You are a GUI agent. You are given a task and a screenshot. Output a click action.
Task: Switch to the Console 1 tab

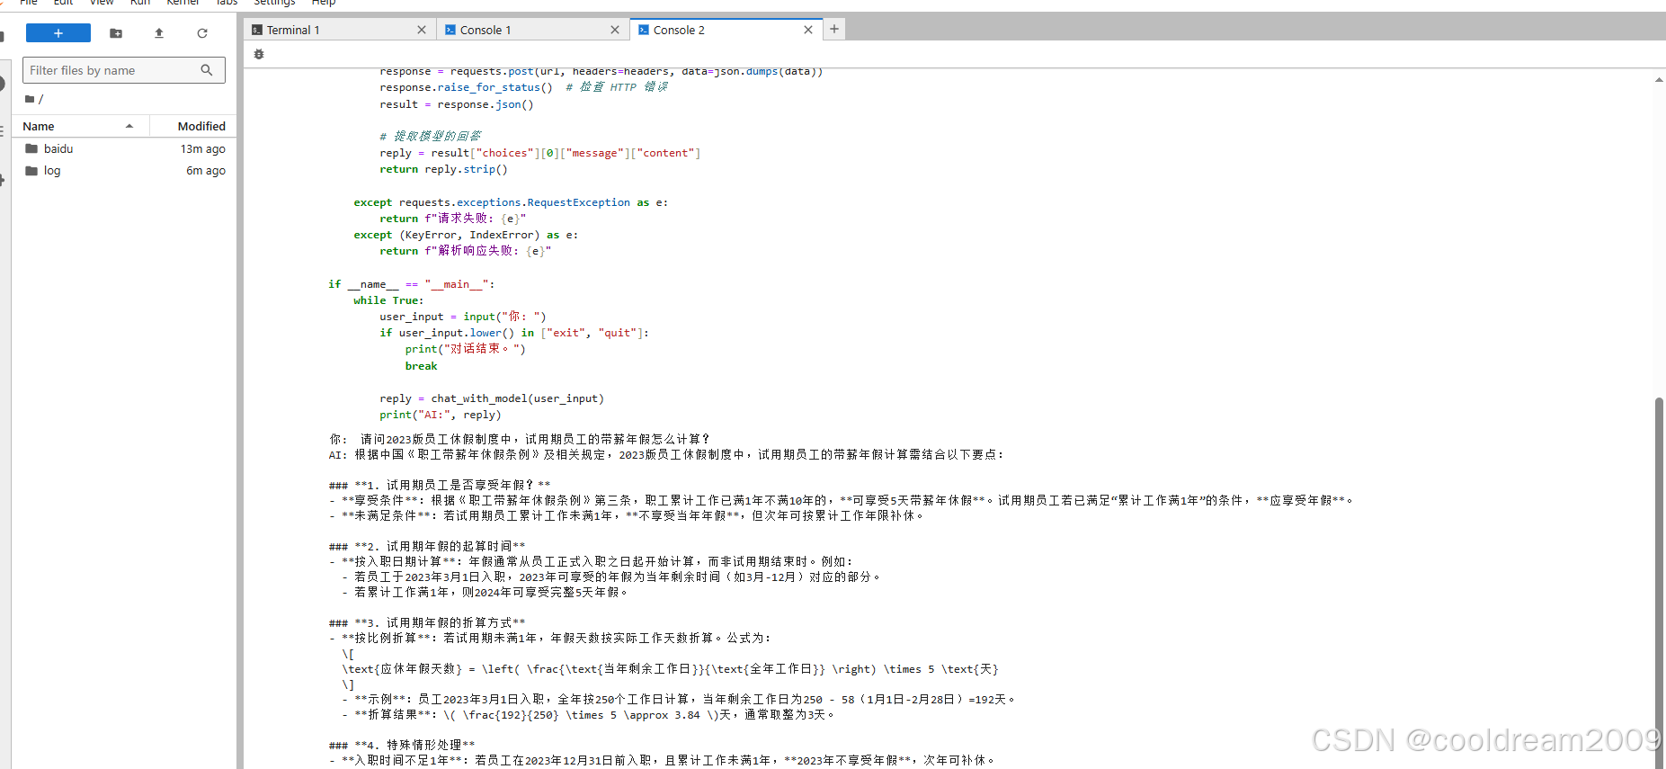click(532, 30)
